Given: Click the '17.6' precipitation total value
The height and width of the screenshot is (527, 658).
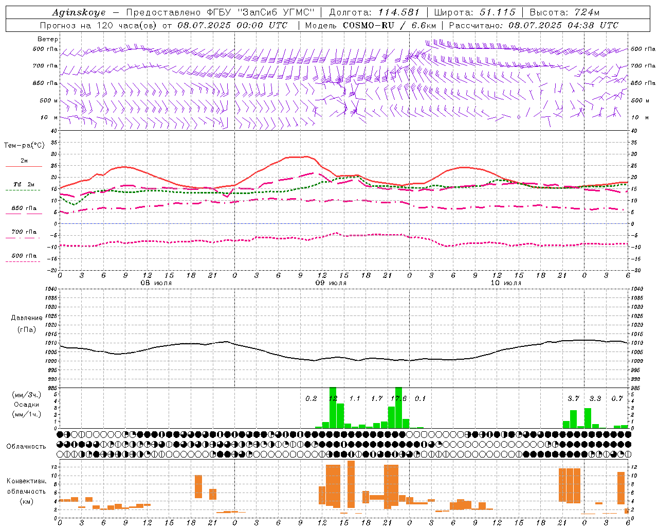Looking at the screenshot, I should click(x=399, y=399).
